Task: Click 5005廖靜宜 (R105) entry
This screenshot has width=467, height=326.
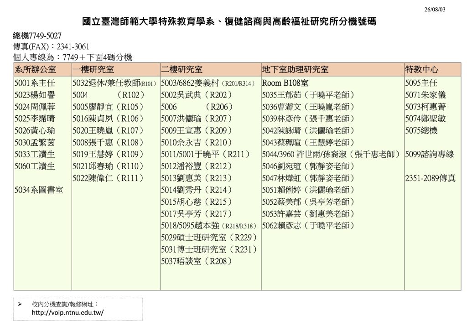Action: point(109,107)
